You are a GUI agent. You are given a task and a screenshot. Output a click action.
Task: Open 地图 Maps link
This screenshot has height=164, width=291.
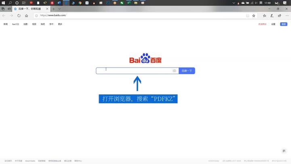coord(25,24)
